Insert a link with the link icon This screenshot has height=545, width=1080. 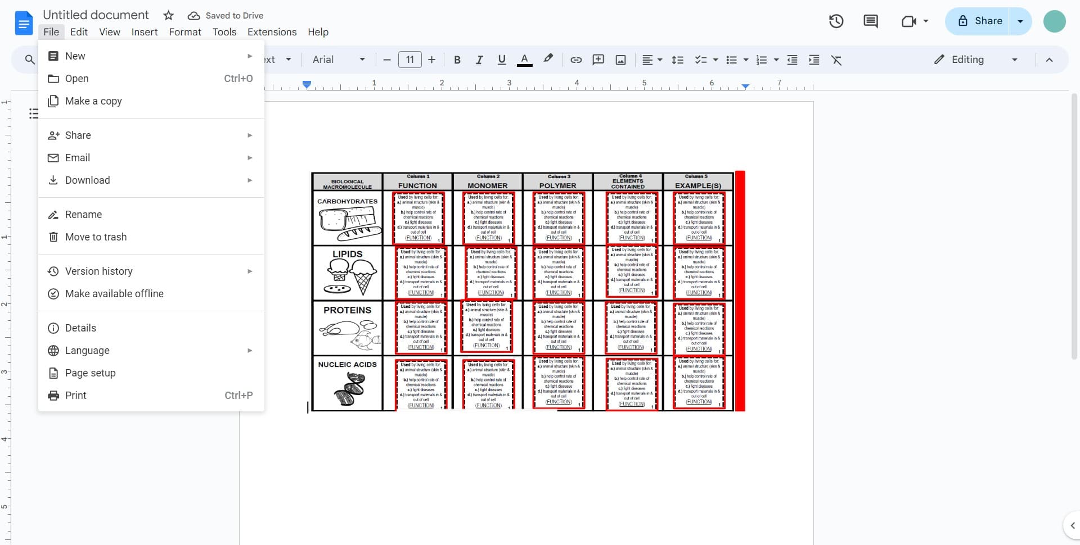575,60
